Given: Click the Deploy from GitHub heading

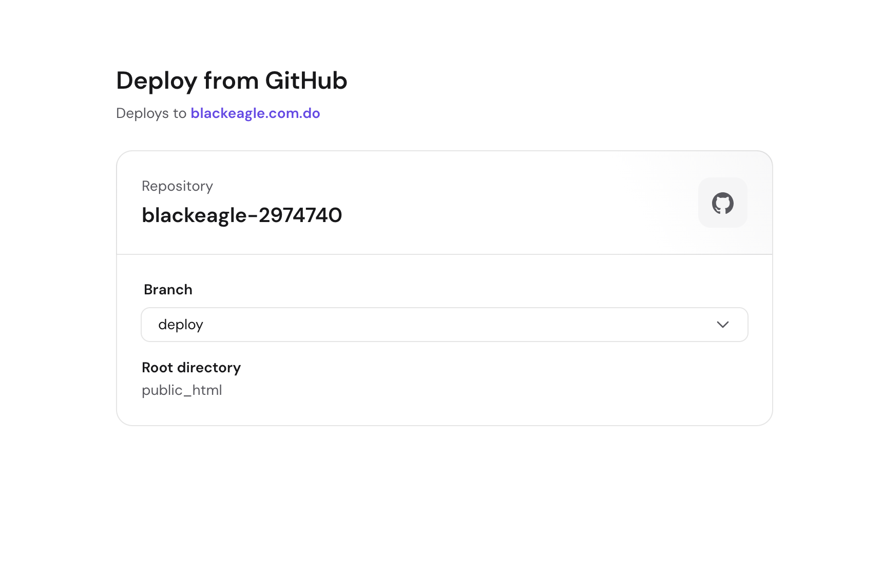Looking at the screenshot, I should coord(232,81).
